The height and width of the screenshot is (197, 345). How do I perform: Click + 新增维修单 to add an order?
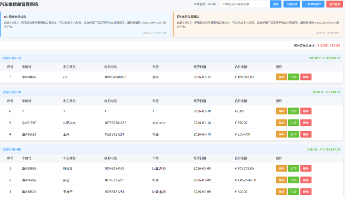click(x=313, y=4)
